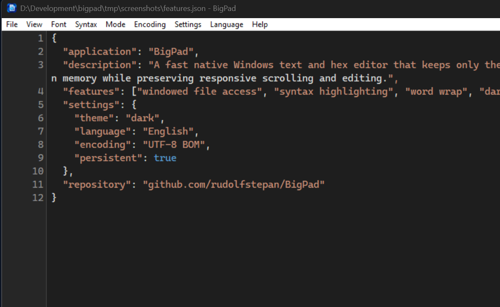The height and width of the screenshot is (307, 500).
Task: Click the "language" key in the JSON
Action: pos(103,132)
